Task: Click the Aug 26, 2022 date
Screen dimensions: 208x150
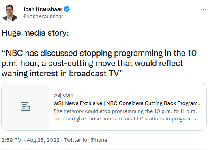Action: pyautogui.click(x=43, y=140)
